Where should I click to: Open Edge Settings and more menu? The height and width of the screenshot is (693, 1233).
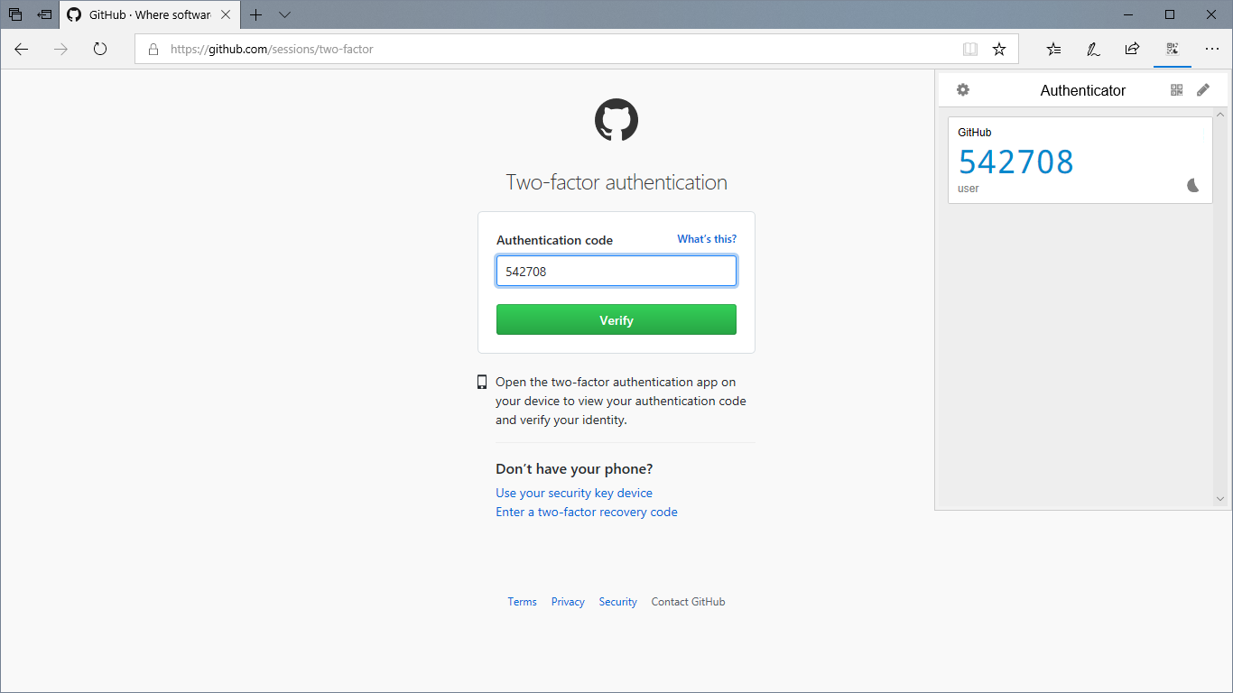click(1212, 49)
